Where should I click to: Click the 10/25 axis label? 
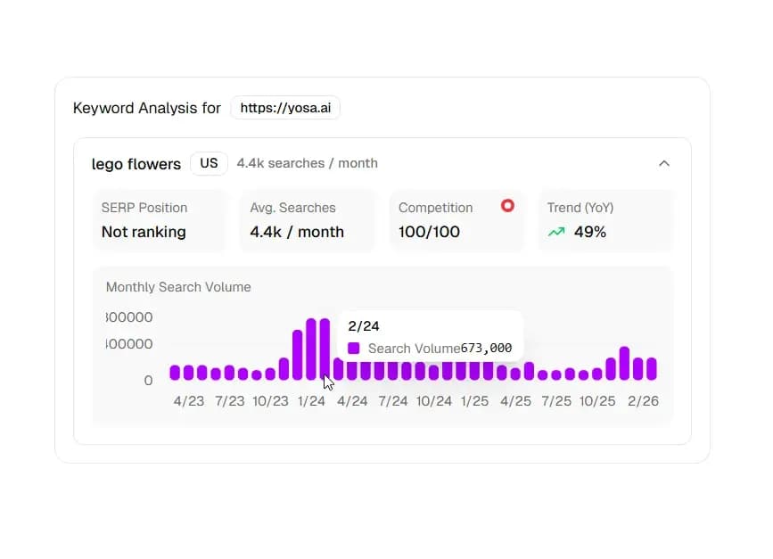(597, 401)
